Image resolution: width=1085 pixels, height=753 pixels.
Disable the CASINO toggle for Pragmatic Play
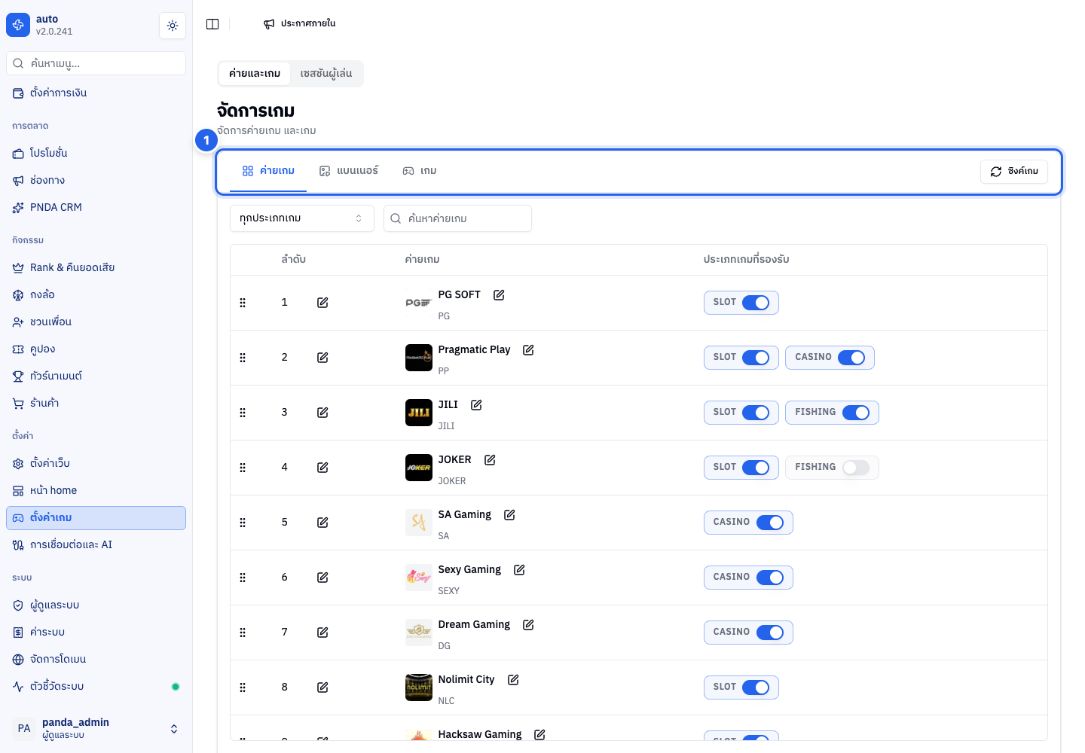pyautogui.click(x=851, y=358)
